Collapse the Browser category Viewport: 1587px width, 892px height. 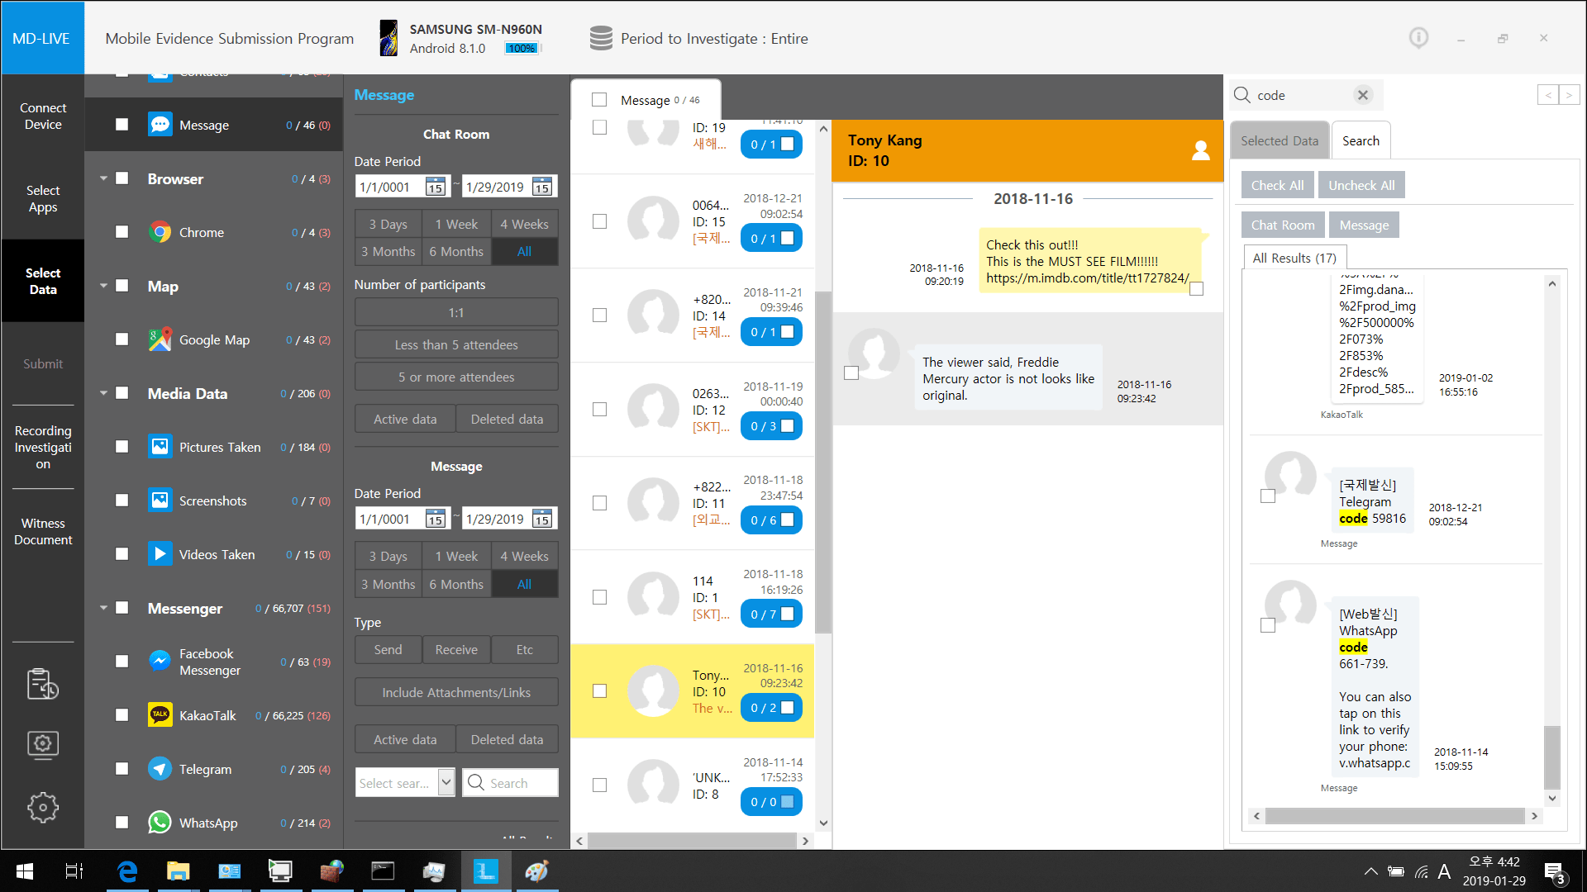pos(103,178)
